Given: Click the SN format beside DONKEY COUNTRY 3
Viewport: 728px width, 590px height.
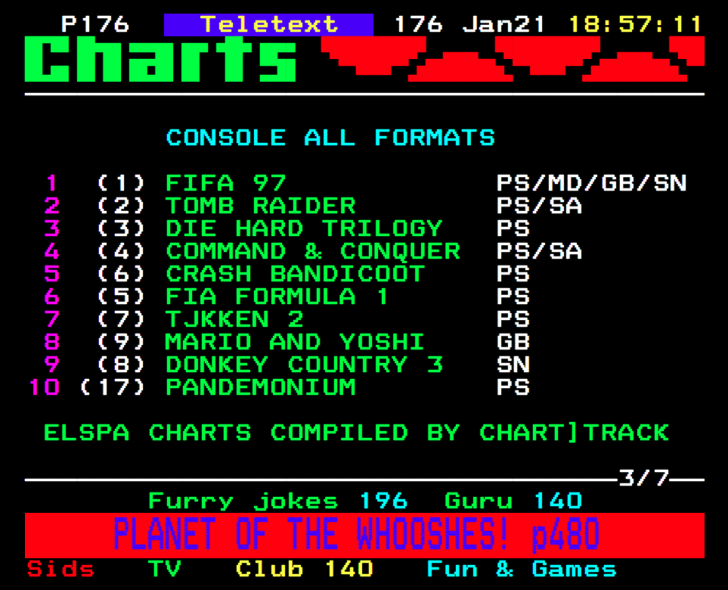Looking at the screenshot, I should click(x=513, y=365).
